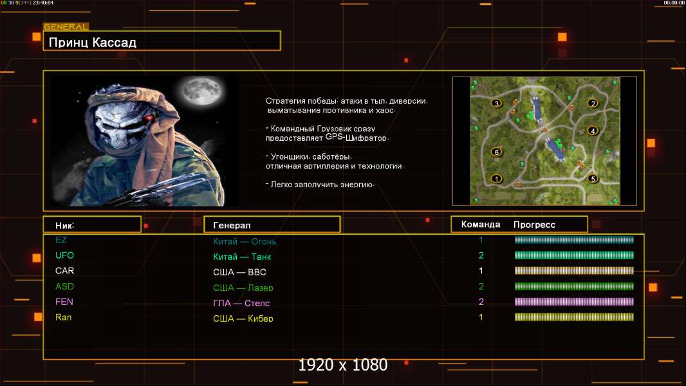Click the США — ВВС general entry
The width and height of the screenshot is (686, 386).
(x=239, y=272)
